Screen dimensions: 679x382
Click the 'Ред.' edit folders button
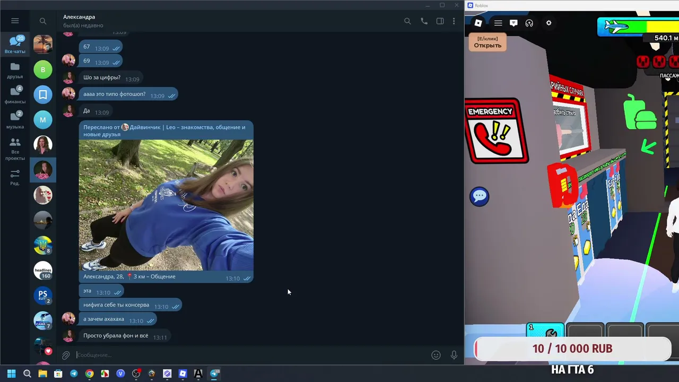(x=15, y=177)
